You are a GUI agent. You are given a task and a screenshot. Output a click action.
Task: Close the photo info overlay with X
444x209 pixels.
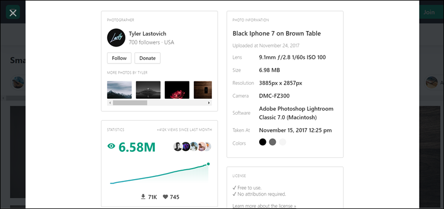click(13, 12)
